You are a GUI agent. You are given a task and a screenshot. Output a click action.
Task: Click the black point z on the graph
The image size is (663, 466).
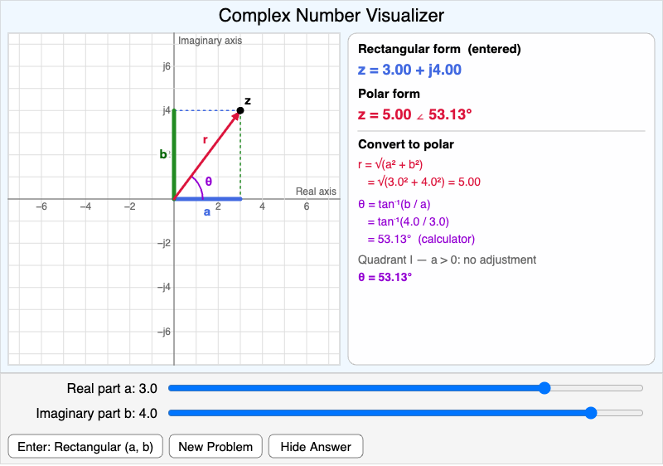[x=240, y=110]
